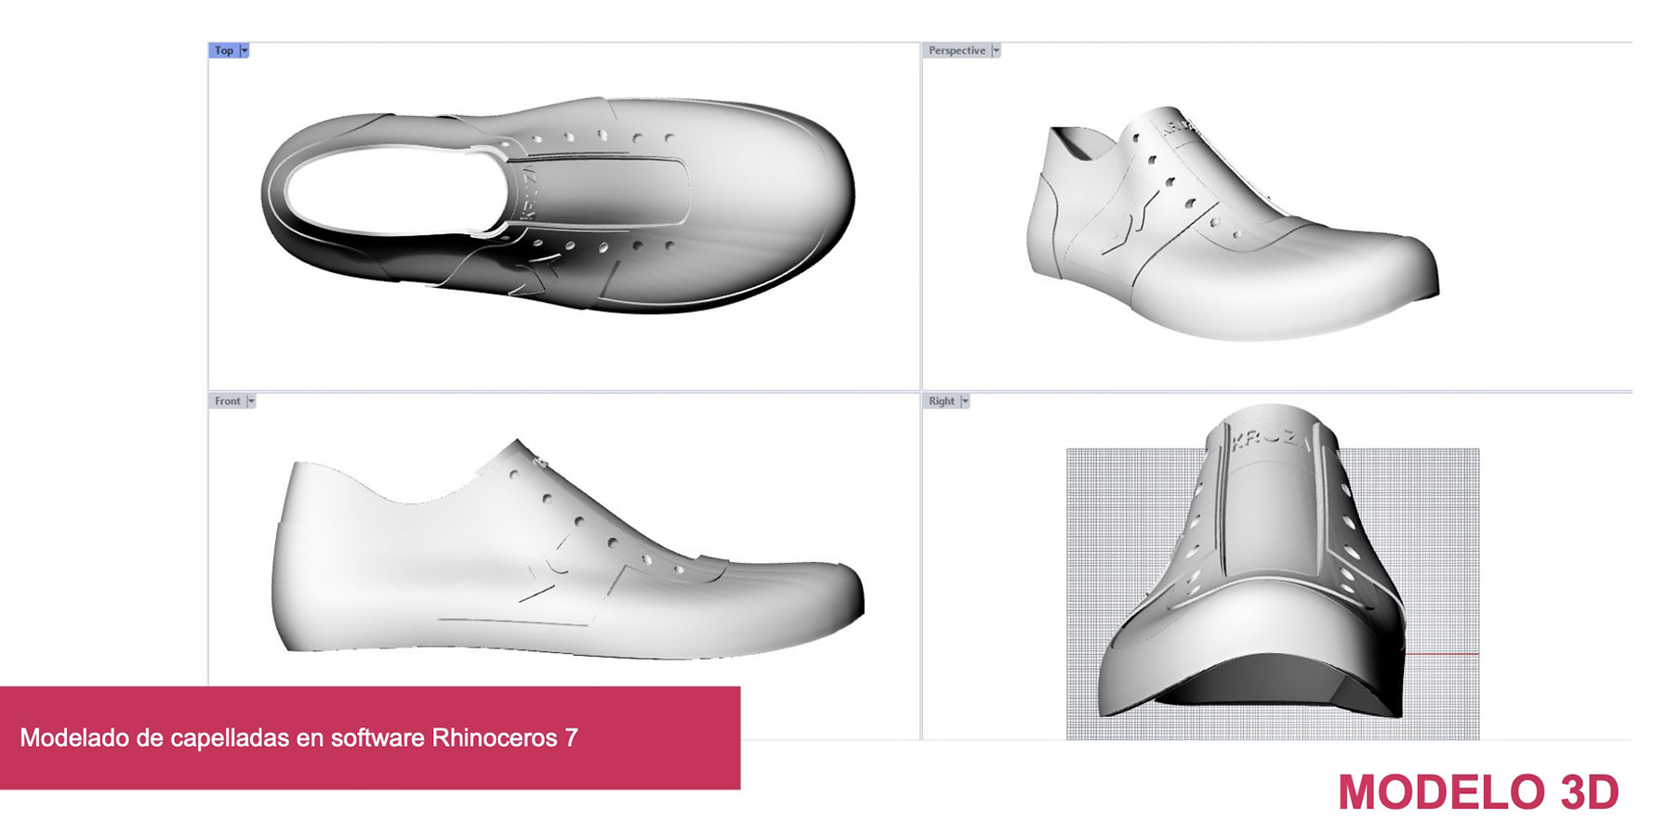Click the KROZA logo in Right viewport
Viewport: 1653px width, 836px height.
coord(1271,438)
